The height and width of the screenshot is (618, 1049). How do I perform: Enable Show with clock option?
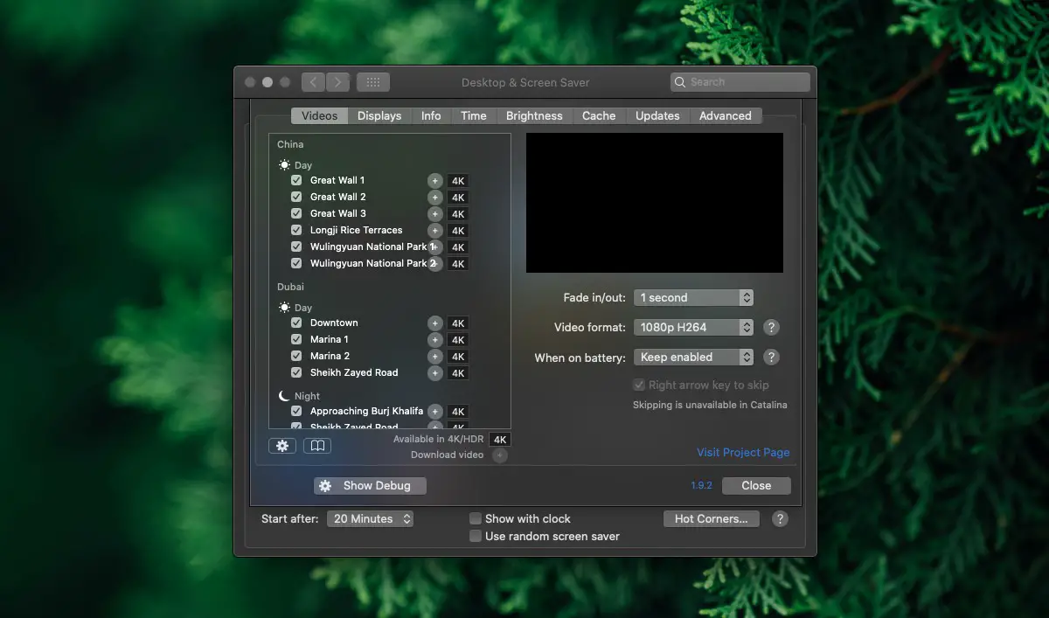point(476,518)
